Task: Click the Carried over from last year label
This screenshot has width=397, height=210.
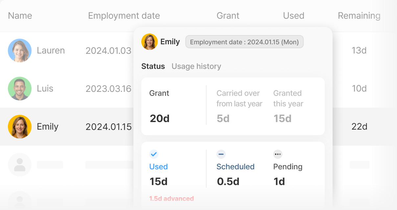Action: pos(239,98)
